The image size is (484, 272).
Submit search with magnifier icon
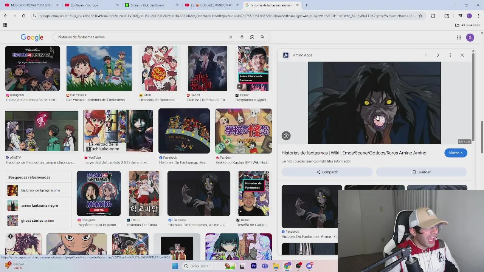pos(262,37)
